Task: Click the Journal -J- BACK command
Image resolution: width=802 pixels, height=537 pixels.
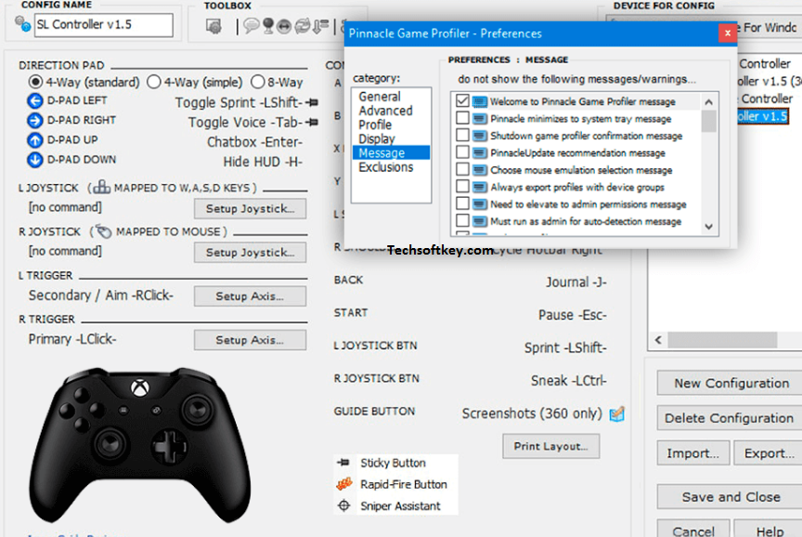Action: (576, 282)
